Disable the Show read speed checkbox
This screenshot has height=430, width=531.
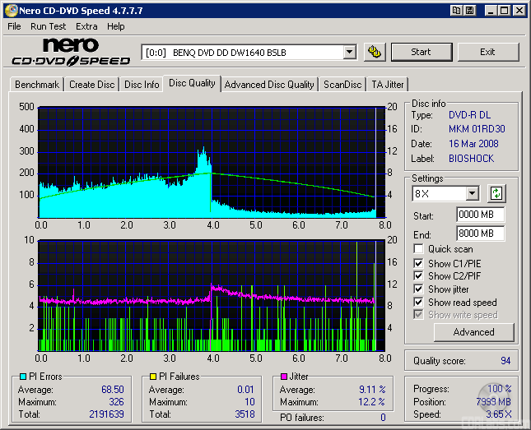(x=419, y=303)
